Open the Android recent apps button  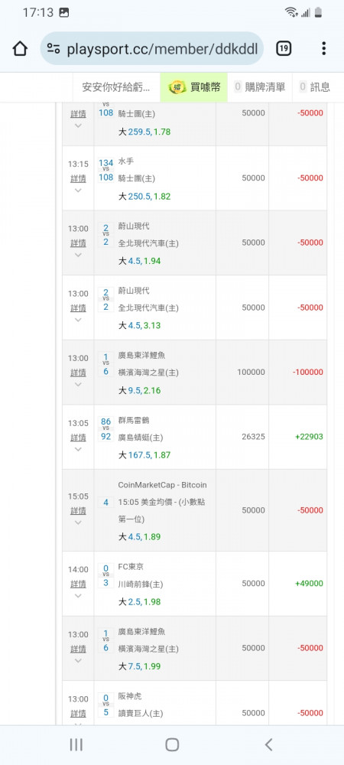click(x=76, y=744)
